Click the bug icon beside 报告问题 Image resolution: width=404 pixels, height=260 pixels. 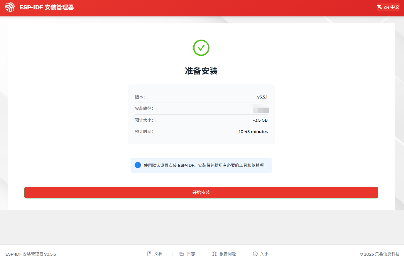pyautogui.click(x=214, y=254)
